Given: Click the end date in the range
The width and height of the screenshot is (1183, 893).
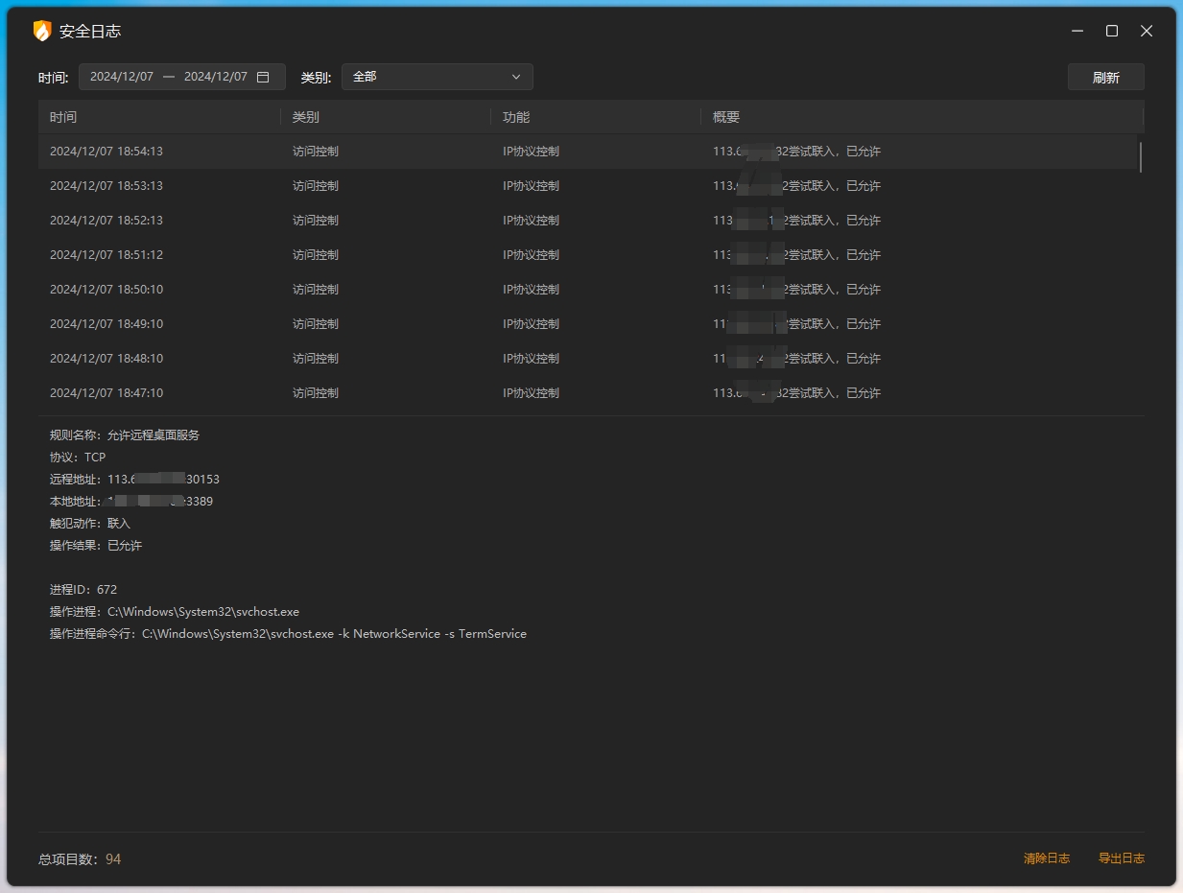Looking at the screenshot, I should coord(216,77).
